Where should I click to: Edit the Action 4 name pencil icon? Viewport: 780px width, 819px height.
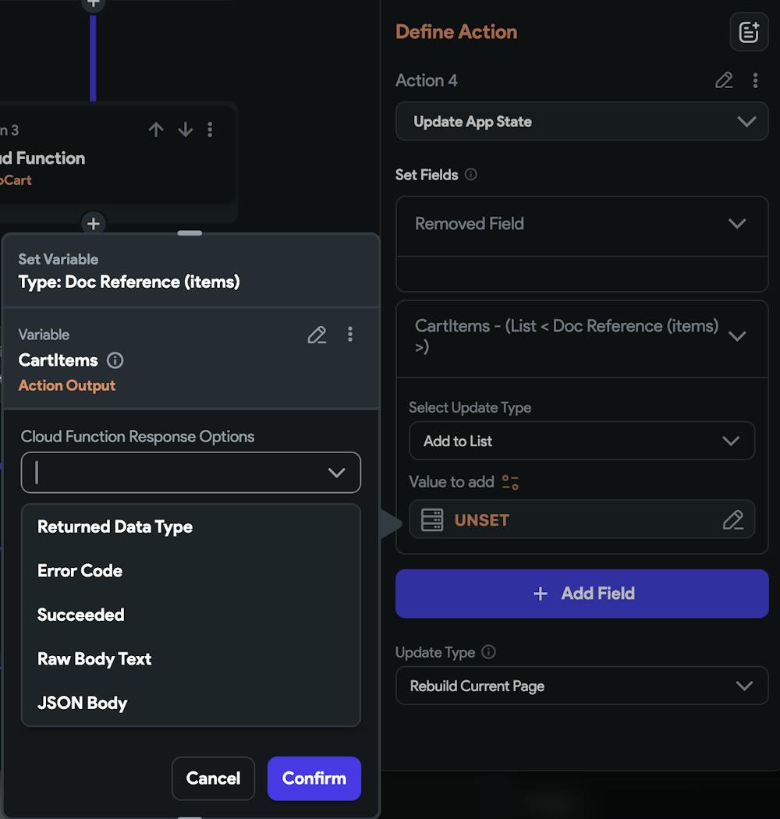724,80
